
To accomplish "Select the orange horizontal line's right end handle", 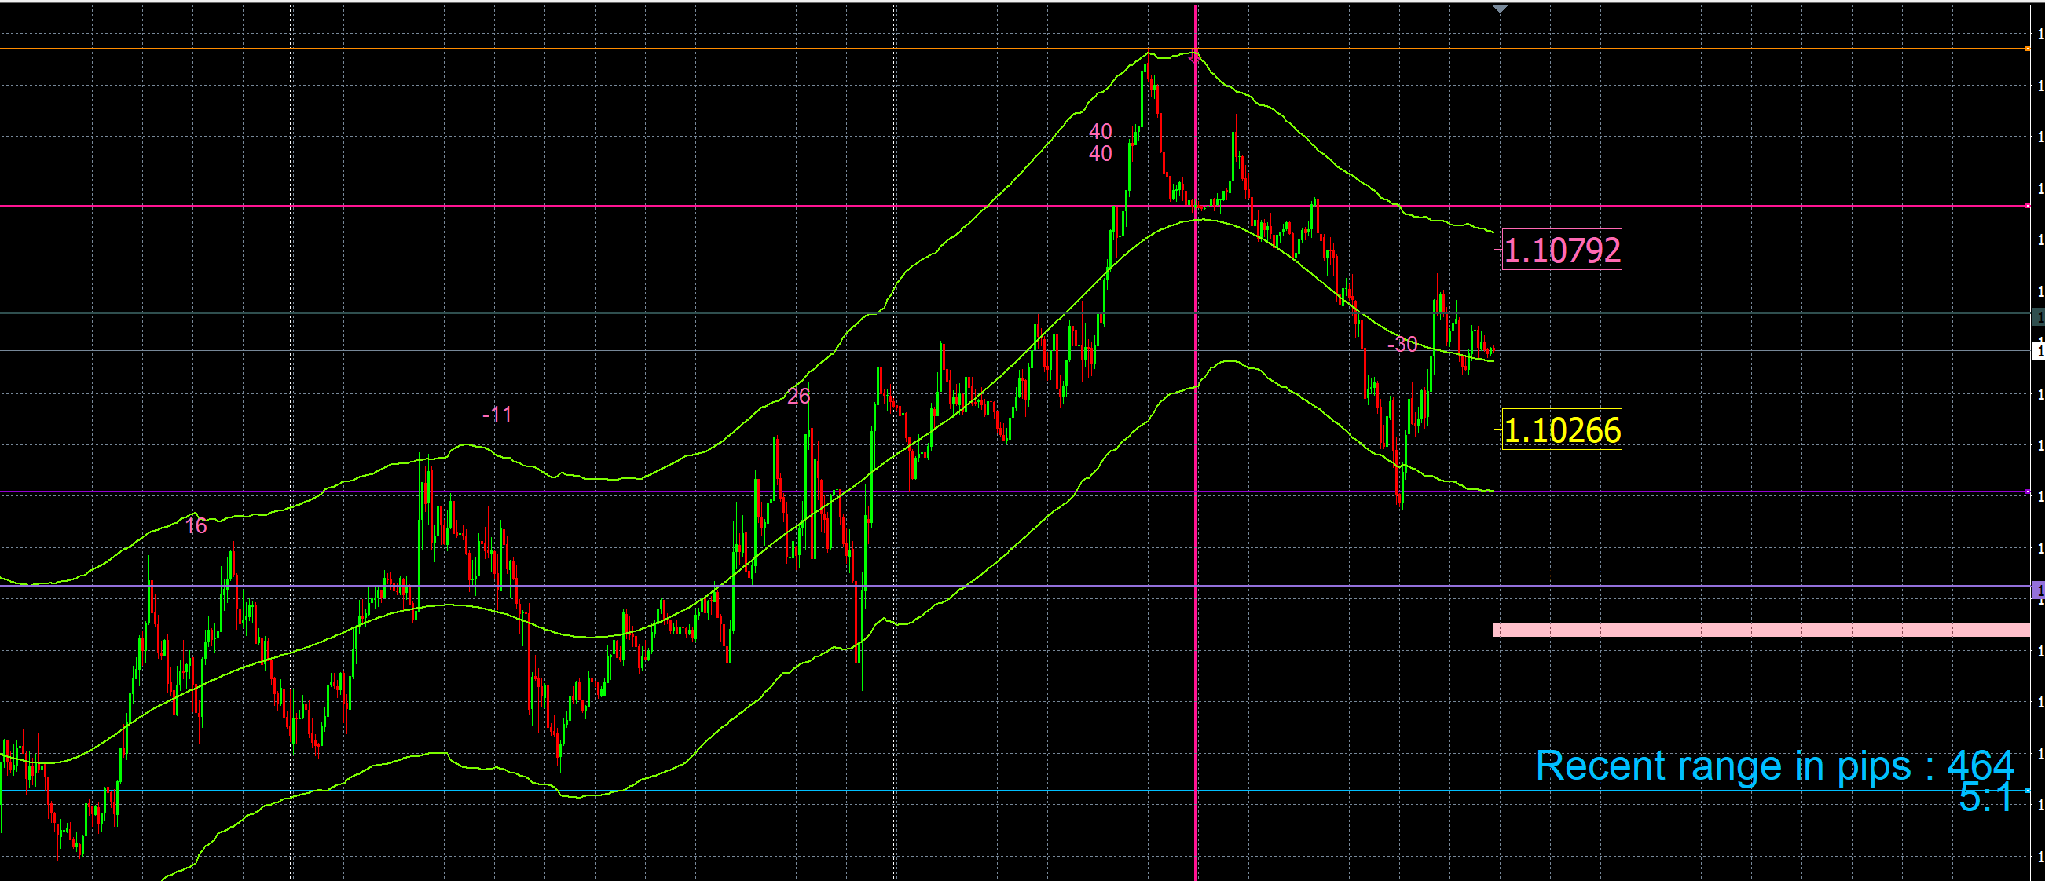I will [x=2029, y=49].
